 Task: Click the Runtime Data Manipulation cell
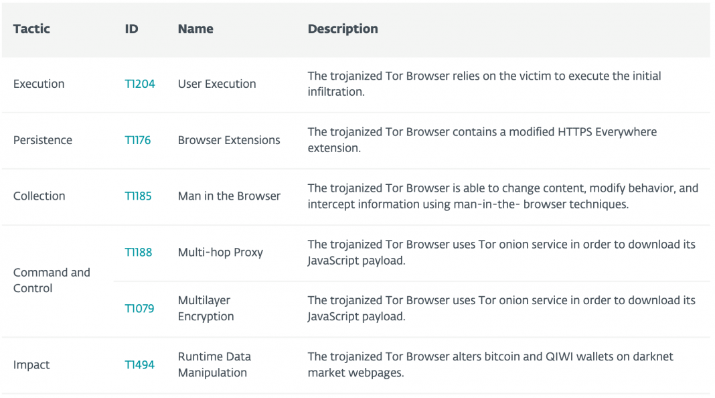coord(214,364)
